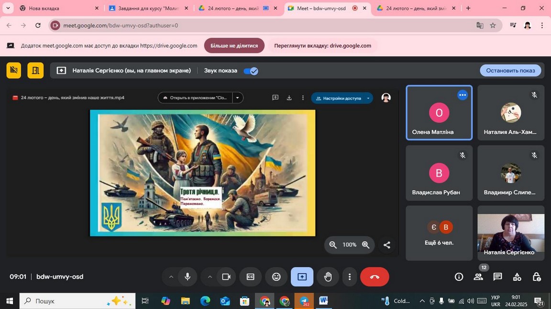Zoom out of the shared video preview
Screen dimensions: 551x309
[x=333, y=245]
